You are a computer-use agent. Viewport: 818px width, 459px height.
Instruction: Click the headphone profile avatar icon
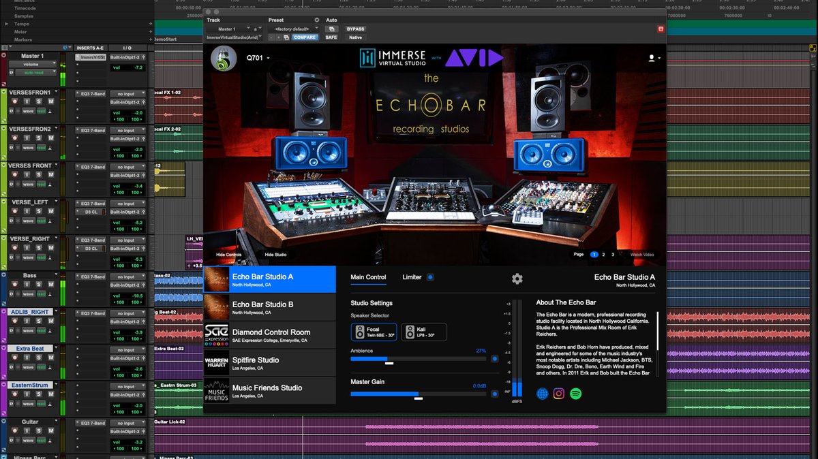pyautogui.click(x=223, y=59)
